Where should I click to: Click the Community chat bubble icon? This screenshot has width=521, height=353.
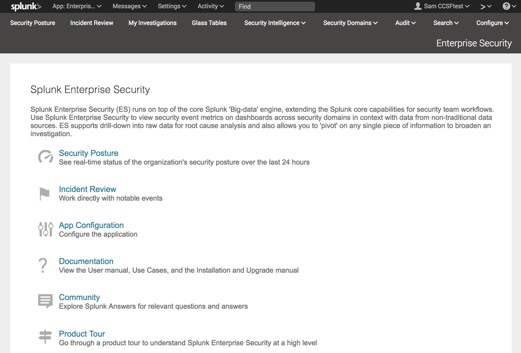(x=45, y=301)
